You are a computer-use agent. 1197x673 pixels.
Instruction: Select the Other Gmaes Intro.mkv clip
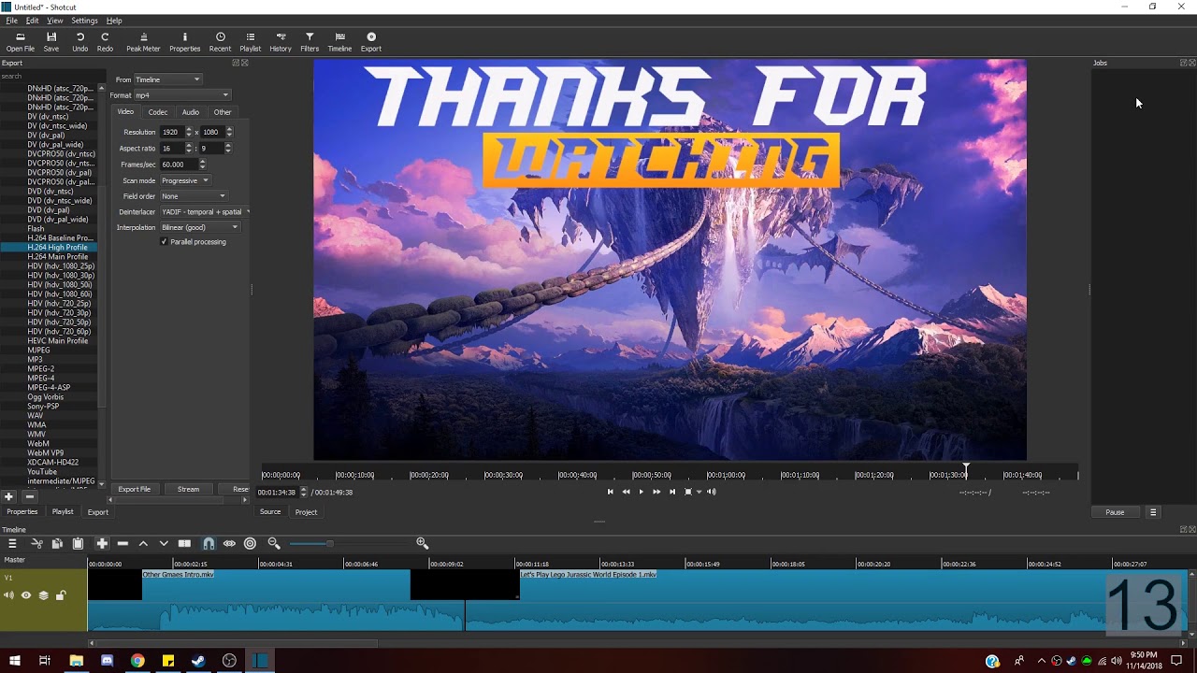coord(276,599)
